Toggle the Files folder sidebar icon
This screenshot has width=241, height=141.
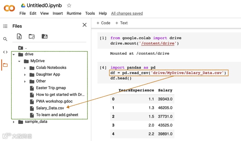click(x=5, y=65)
